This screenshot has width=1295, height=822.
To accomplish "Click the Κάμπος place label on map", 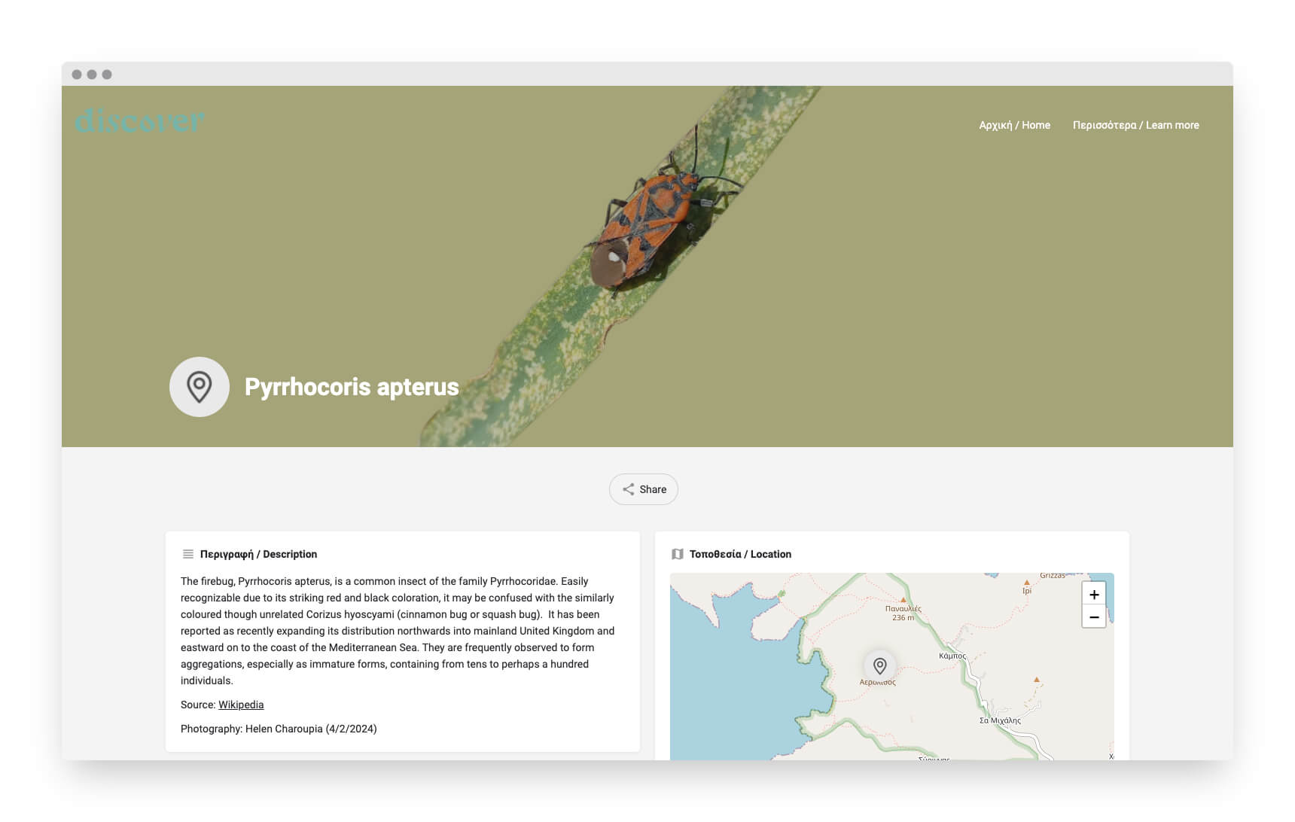I will 952,656.
